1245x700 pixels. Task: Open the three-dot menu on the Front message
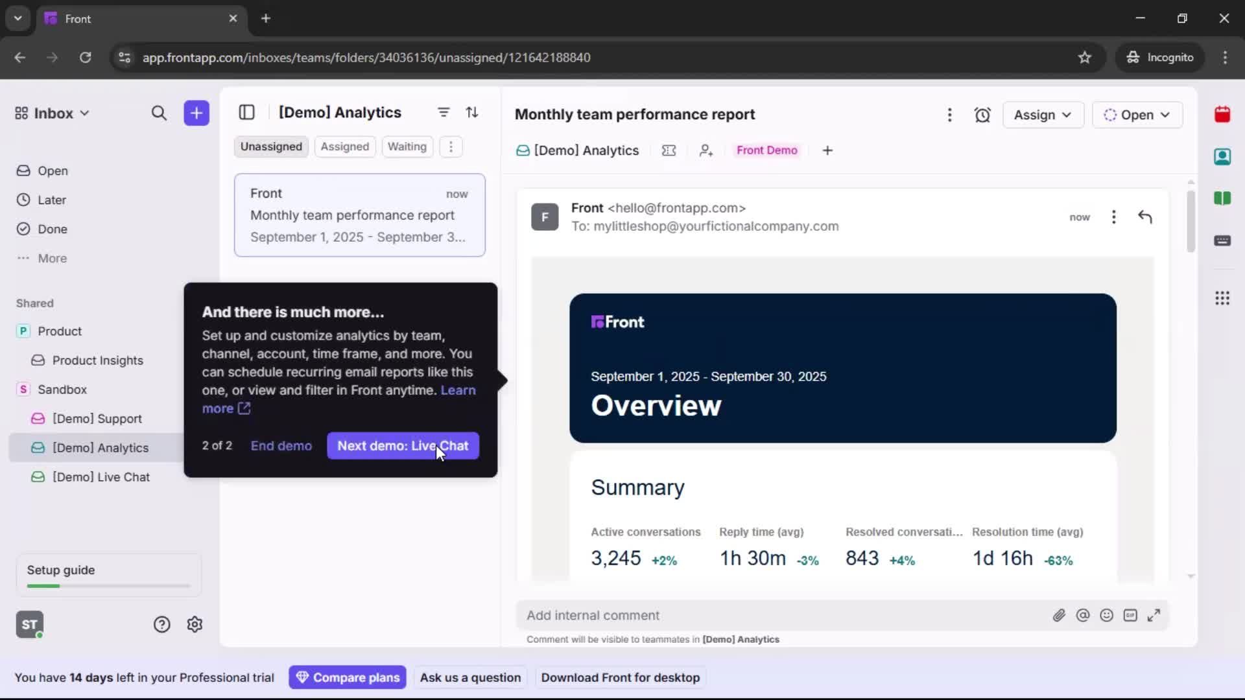click(1113, 217)
